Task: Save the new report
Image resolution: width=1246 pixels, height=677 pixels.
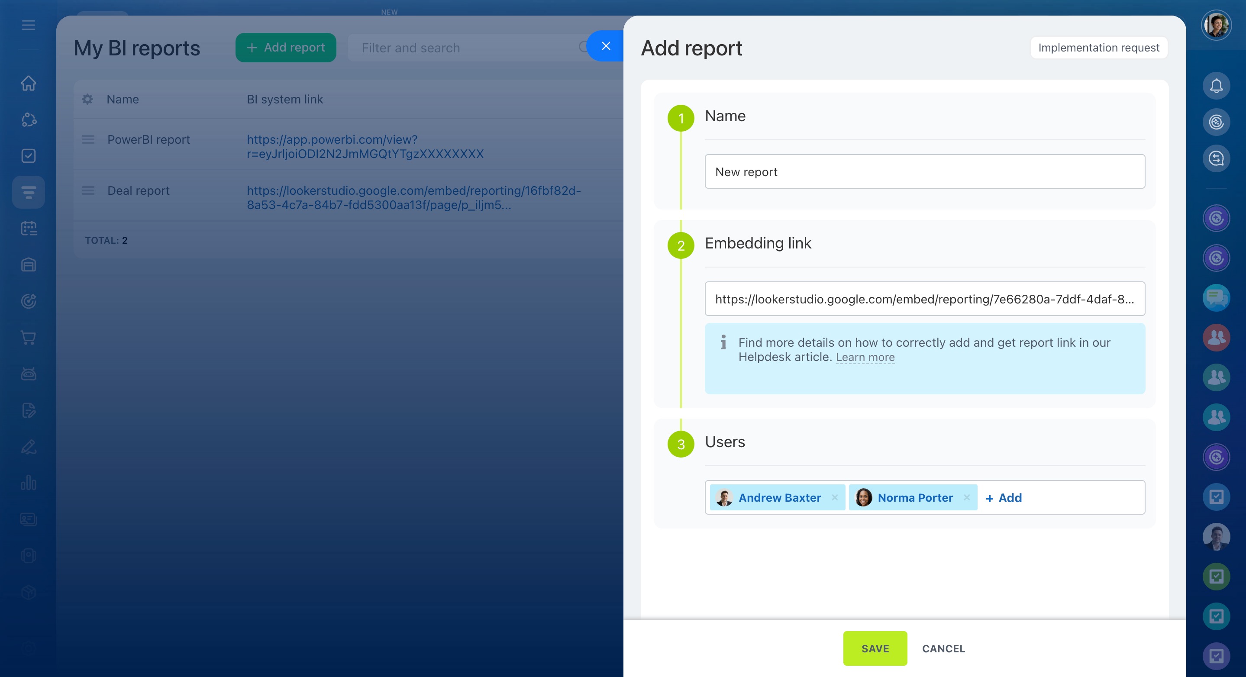Action: pos(875,648)
